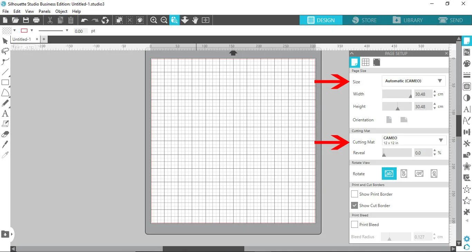Select the Pan hand tool

(195, 20)
